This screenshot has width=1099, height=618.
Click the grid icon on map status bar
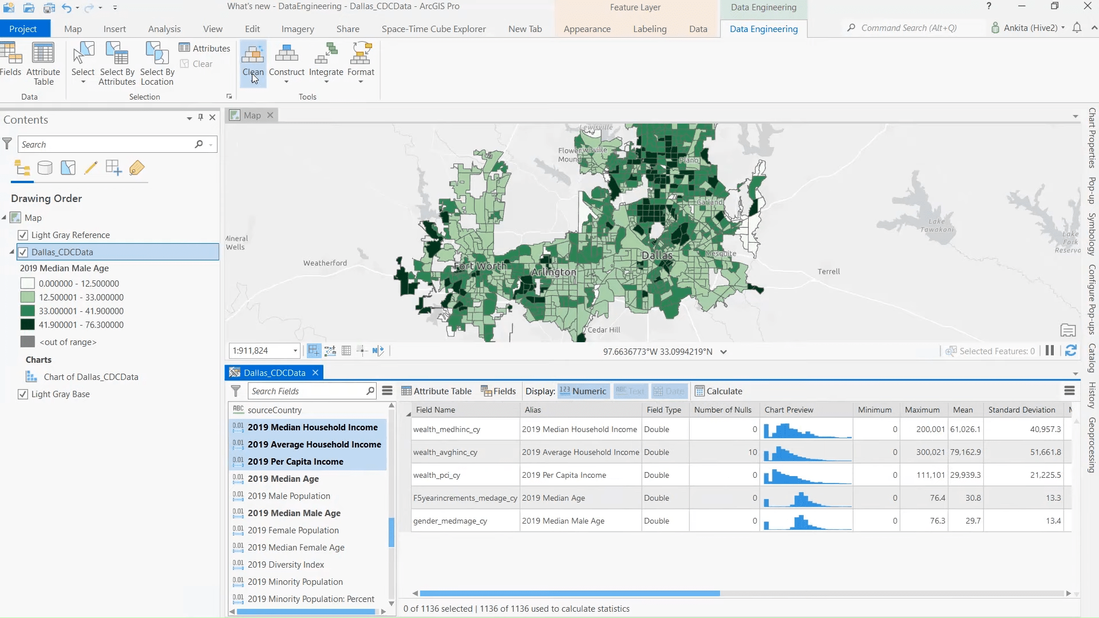coord(346,351)
